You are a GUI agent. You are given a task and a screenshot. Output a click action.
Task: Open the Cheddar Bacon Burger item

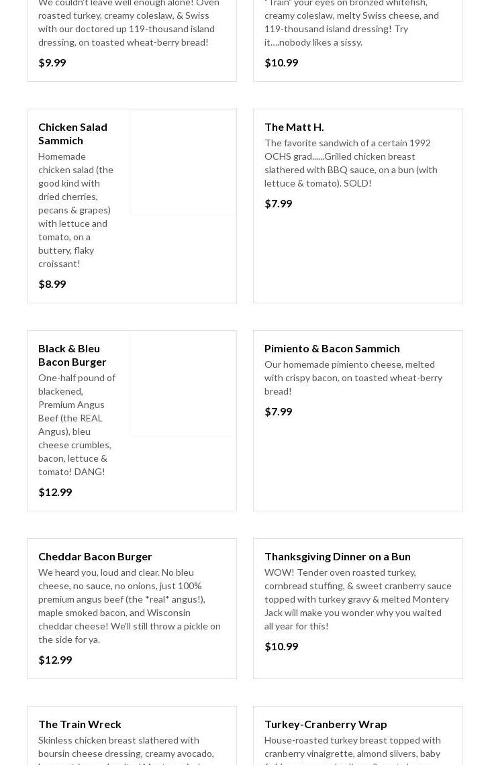click(x=95, y=556)
